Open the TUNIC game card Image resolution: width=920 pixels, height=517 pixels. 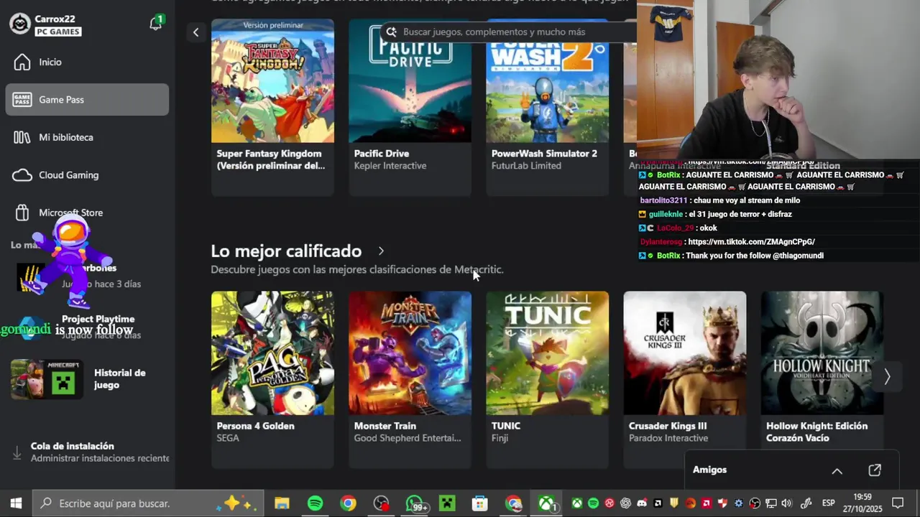coord(547,379)
